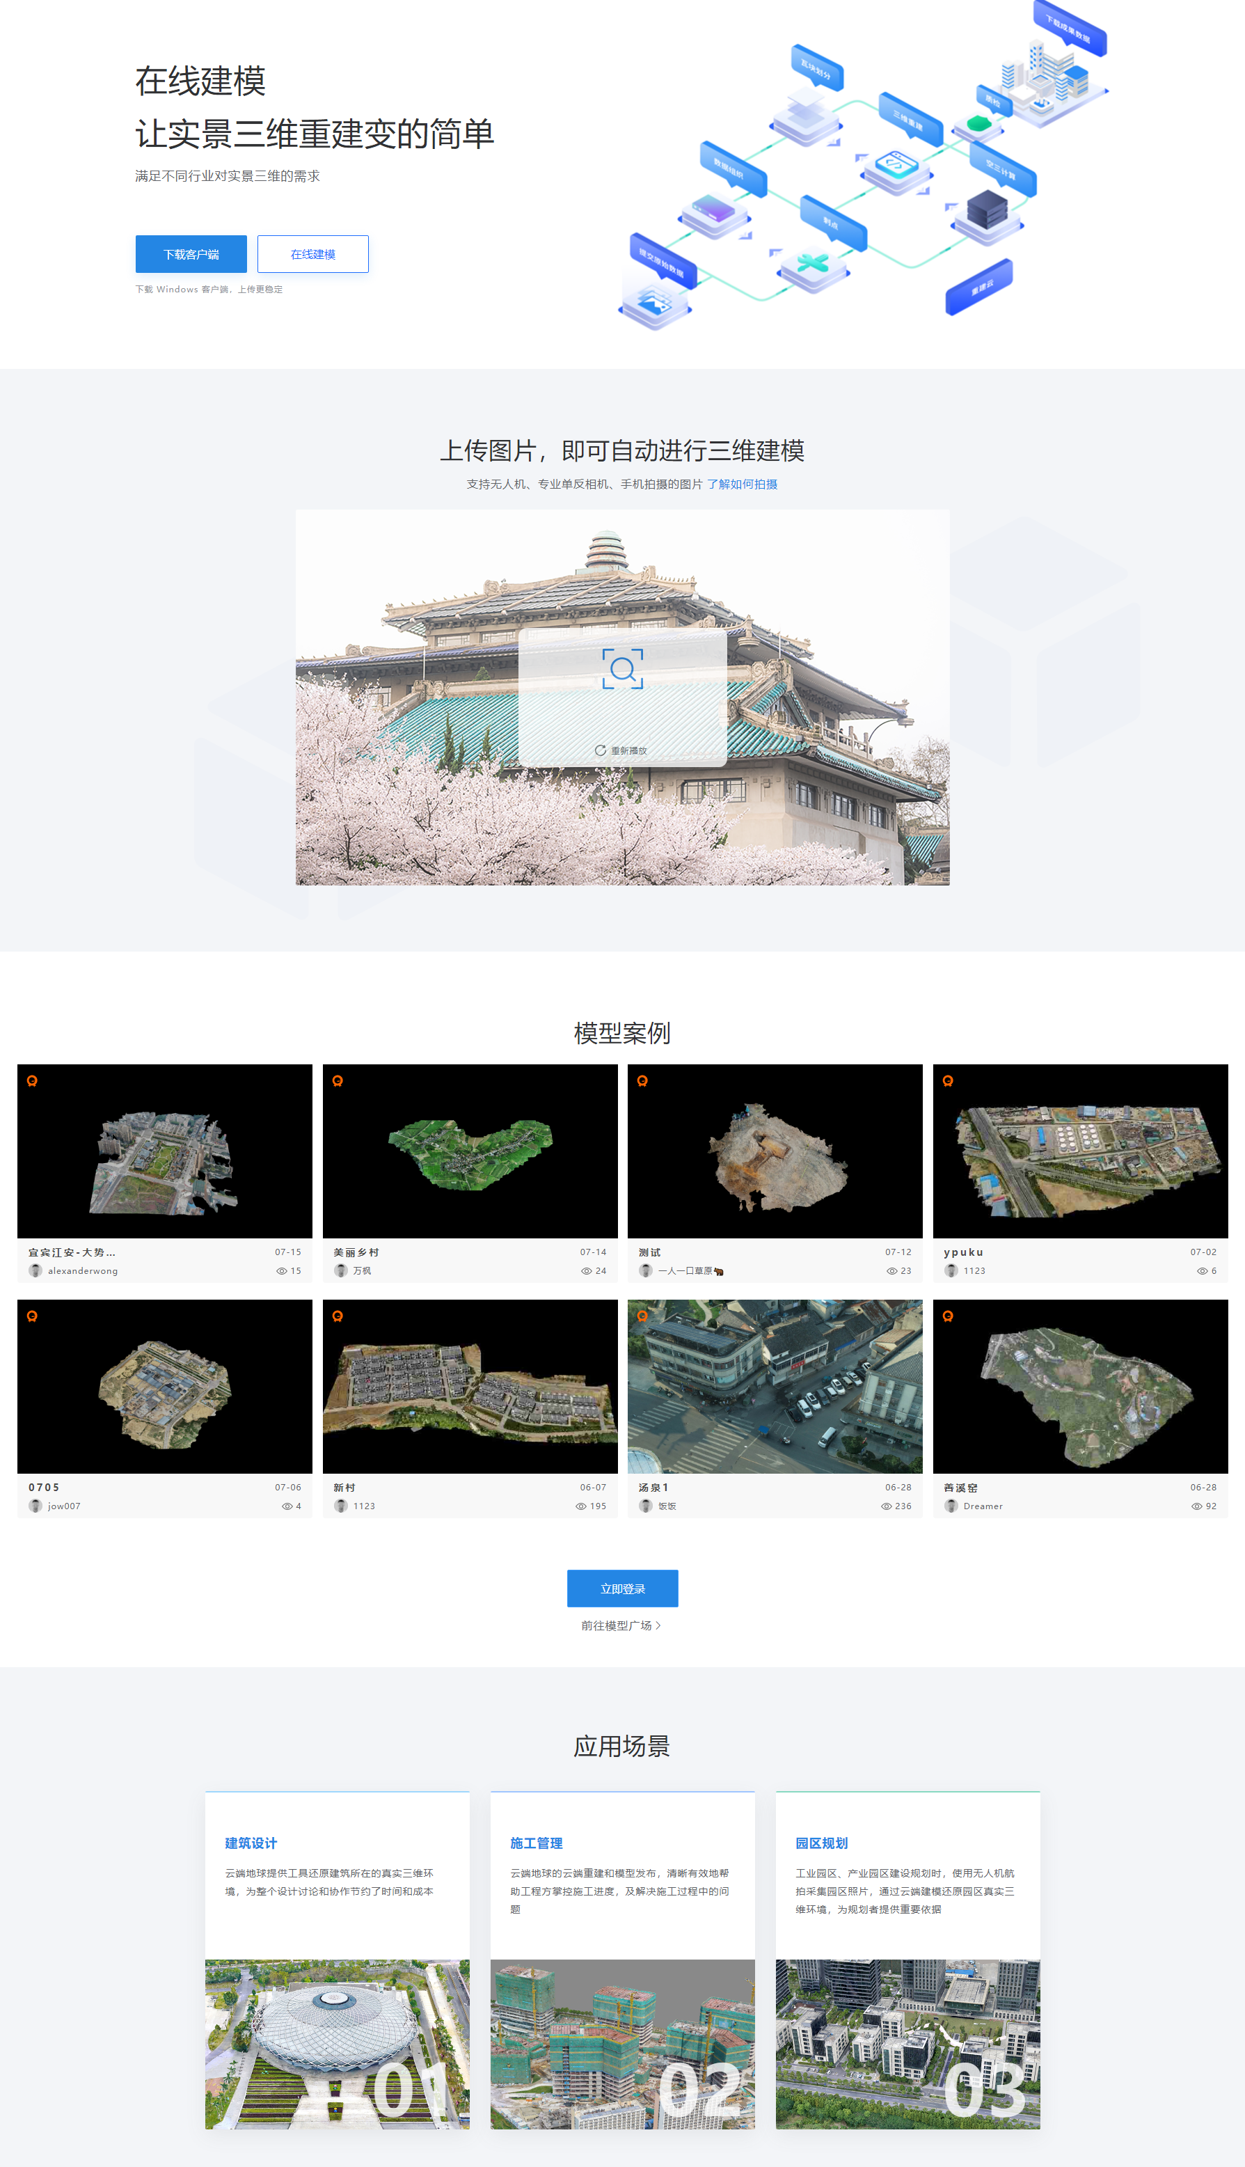Viewport: 1245px width, 2167px height.
Task: Follow the 前往模型广场 chevron link
Action: [x=621, y=1625]
